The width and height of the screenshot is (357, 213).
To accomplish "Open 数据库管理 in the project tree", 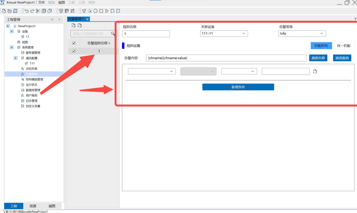I will click(33, 90).
